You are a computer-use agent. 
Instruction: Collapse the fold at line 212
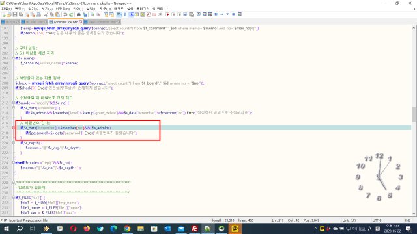tap(14, 103)
